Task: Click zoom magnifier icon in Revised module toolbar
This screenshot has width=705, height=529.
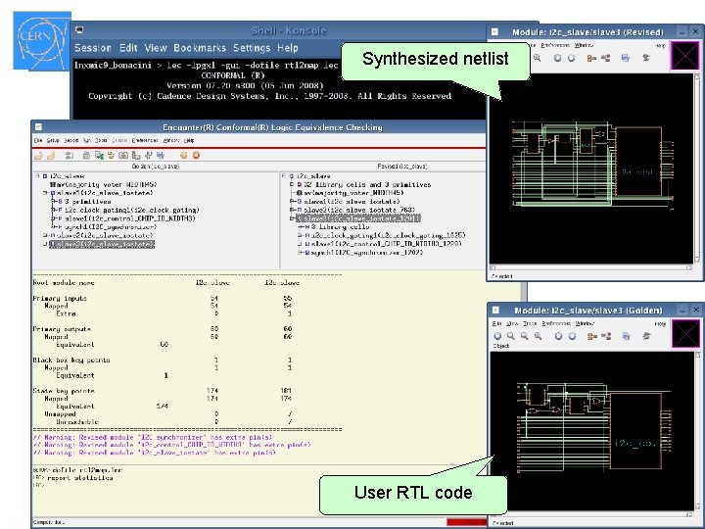Action: click(x=538, y=58)
